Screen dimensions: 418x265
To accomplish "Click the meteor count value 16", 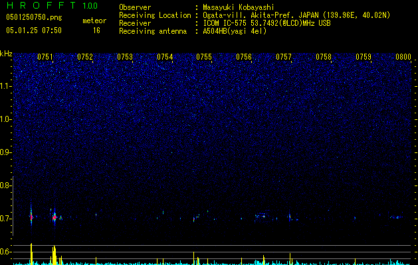I will tap(96, 30).
